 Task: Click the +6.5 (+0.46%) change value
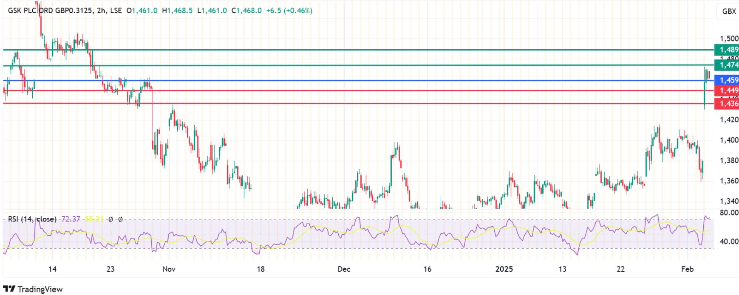[x=289, y=11]
